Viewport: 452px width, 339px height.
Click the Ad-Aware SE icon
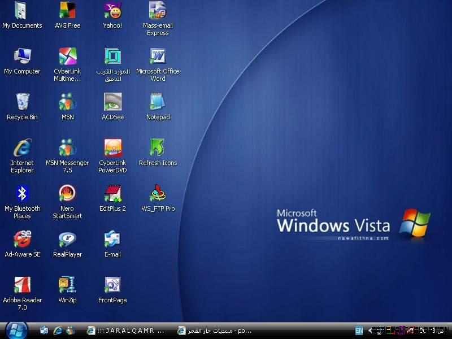point(22,240)
